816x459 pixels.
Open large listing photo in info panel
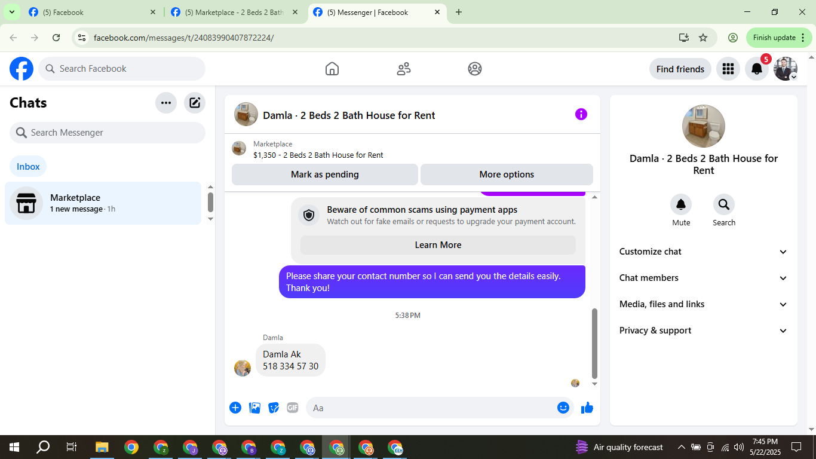[704, 126]
